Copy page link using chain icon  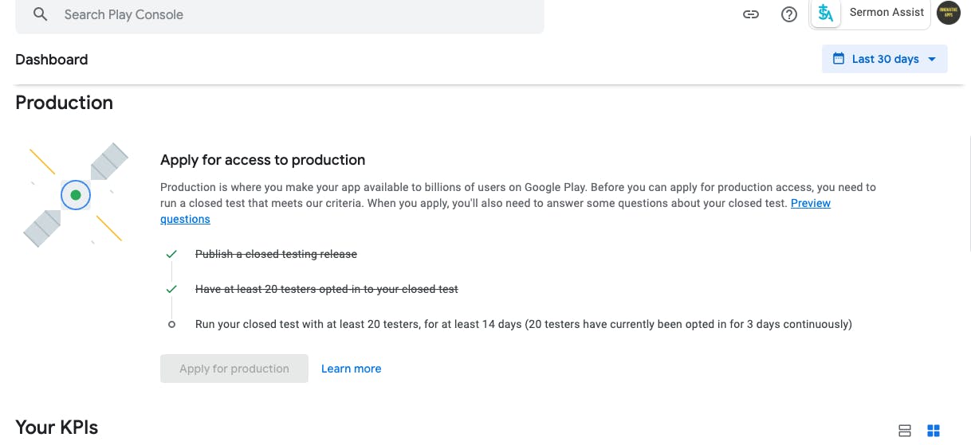751,14
